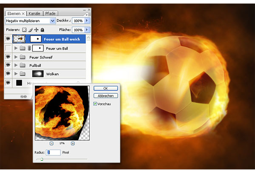Screen dimensions: 255x182
Task: Close the Ebenen tab via its x
Action: [23, 14]
